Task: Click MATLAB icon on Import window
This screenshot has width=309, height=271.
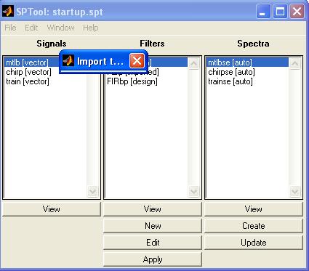Action: point(68,61)
